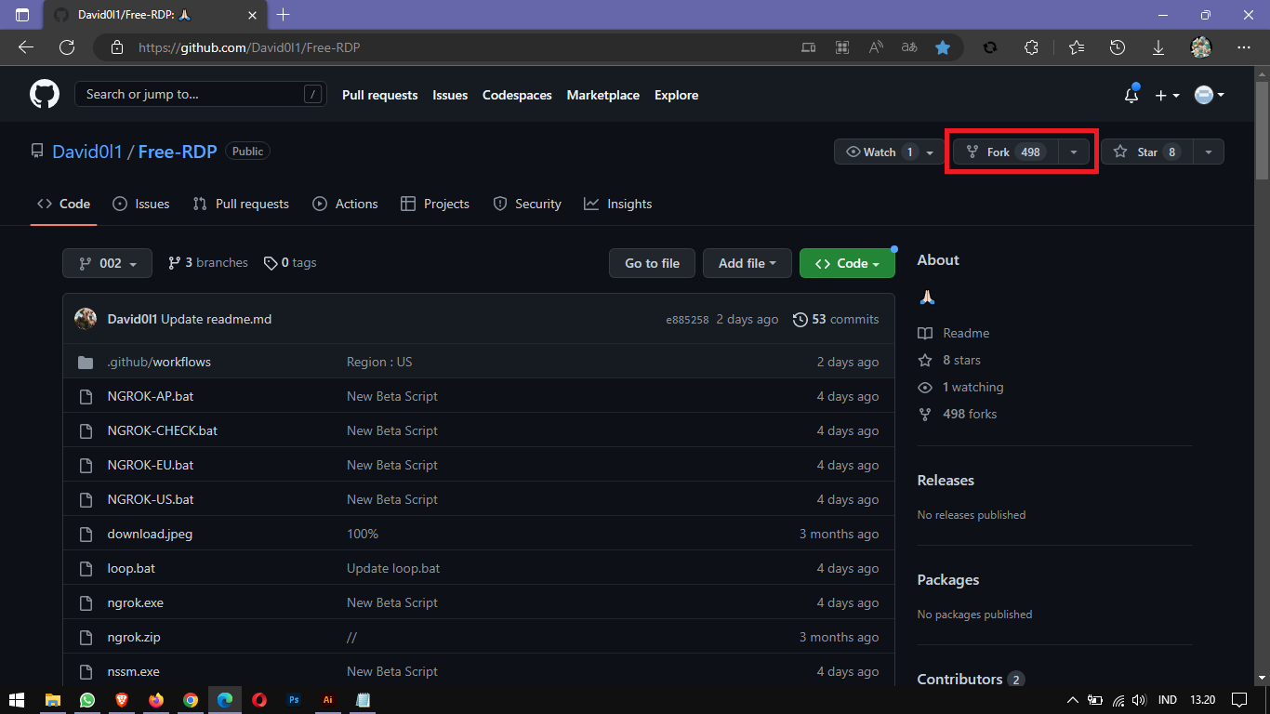
Task: Expand the Fork options arrow
Action: coord(1074,152)
